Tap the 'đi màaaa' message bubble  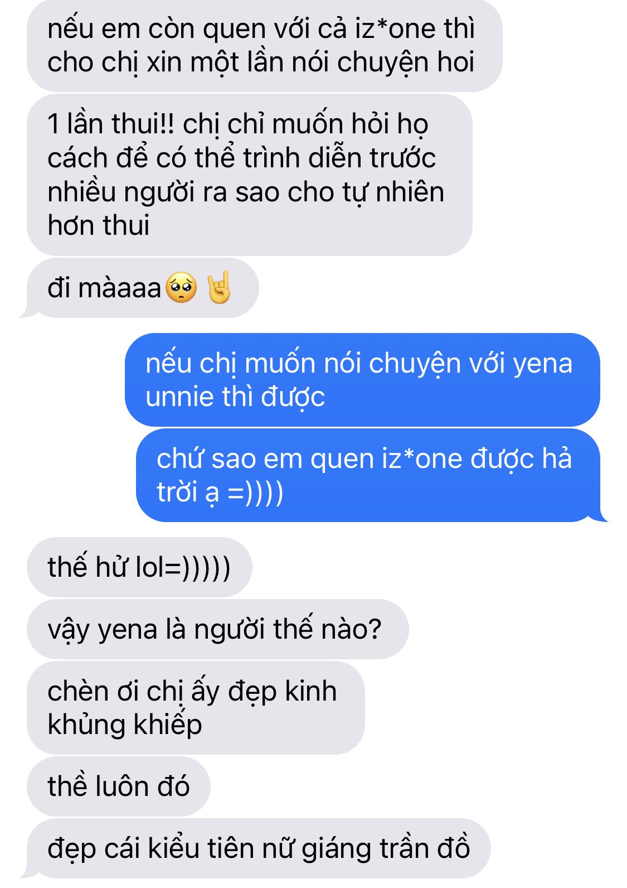tap(142, 288)
